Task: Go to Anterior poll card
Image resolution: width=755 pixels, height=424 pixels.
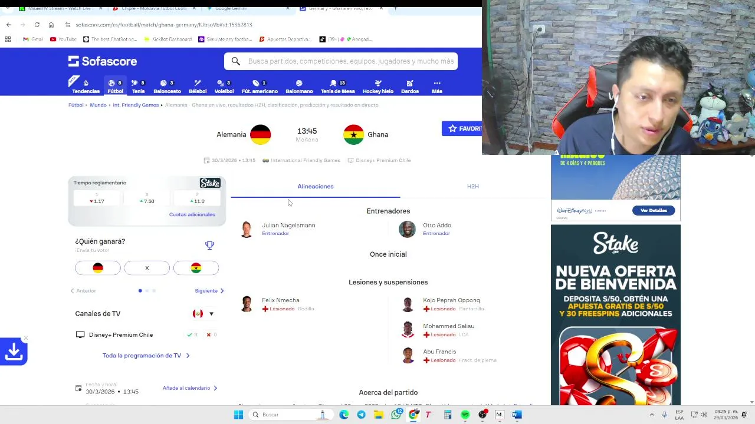Action: click(83, 290)
